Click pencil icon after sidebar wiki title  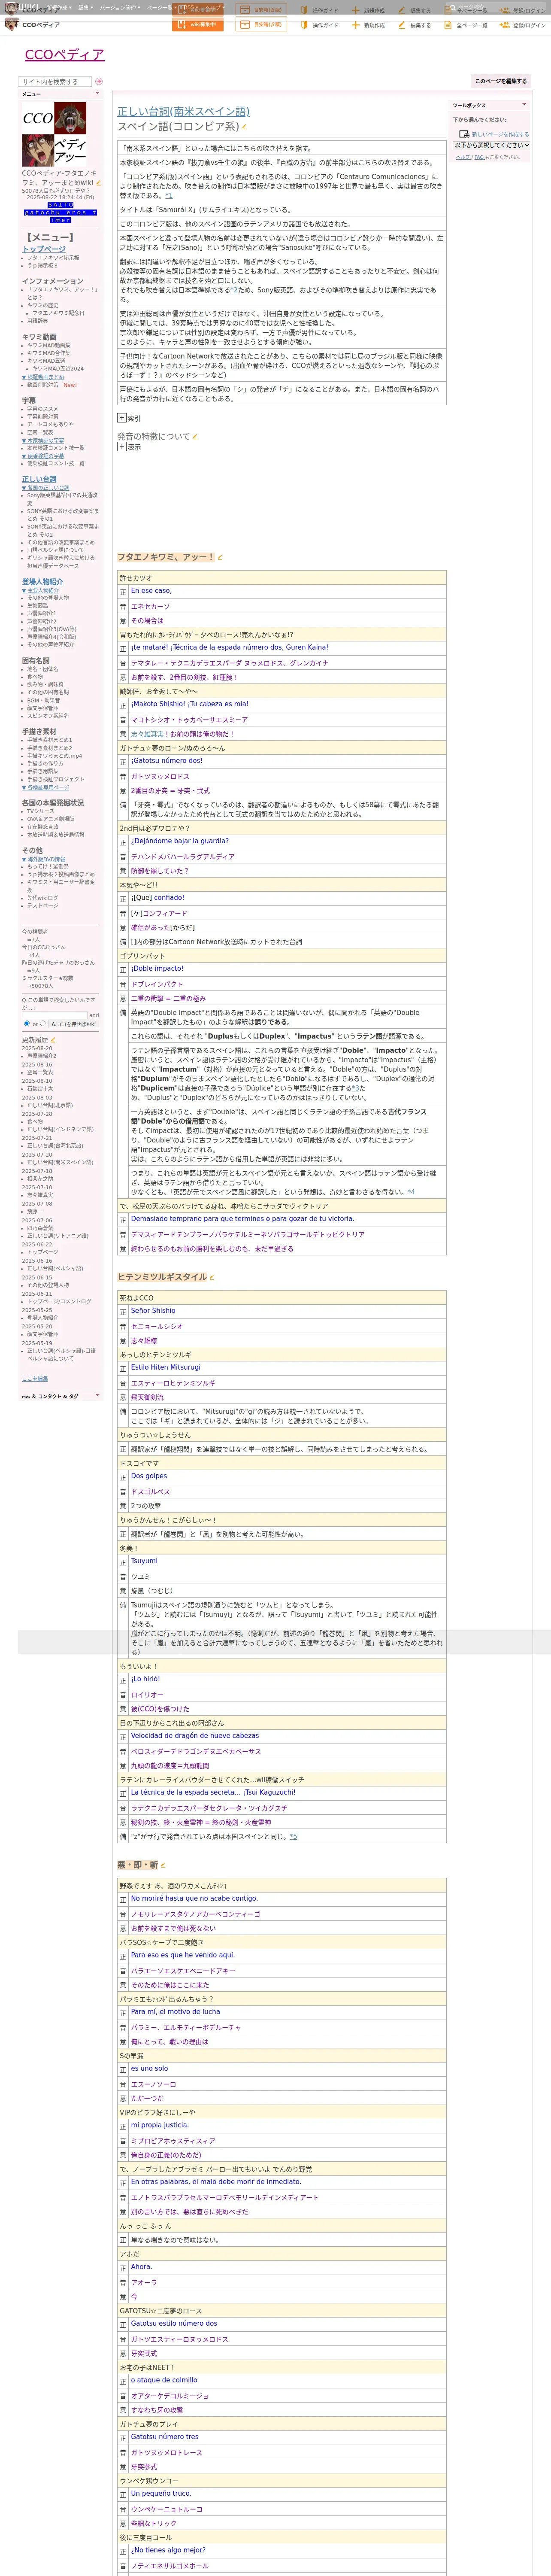(98, 183)
